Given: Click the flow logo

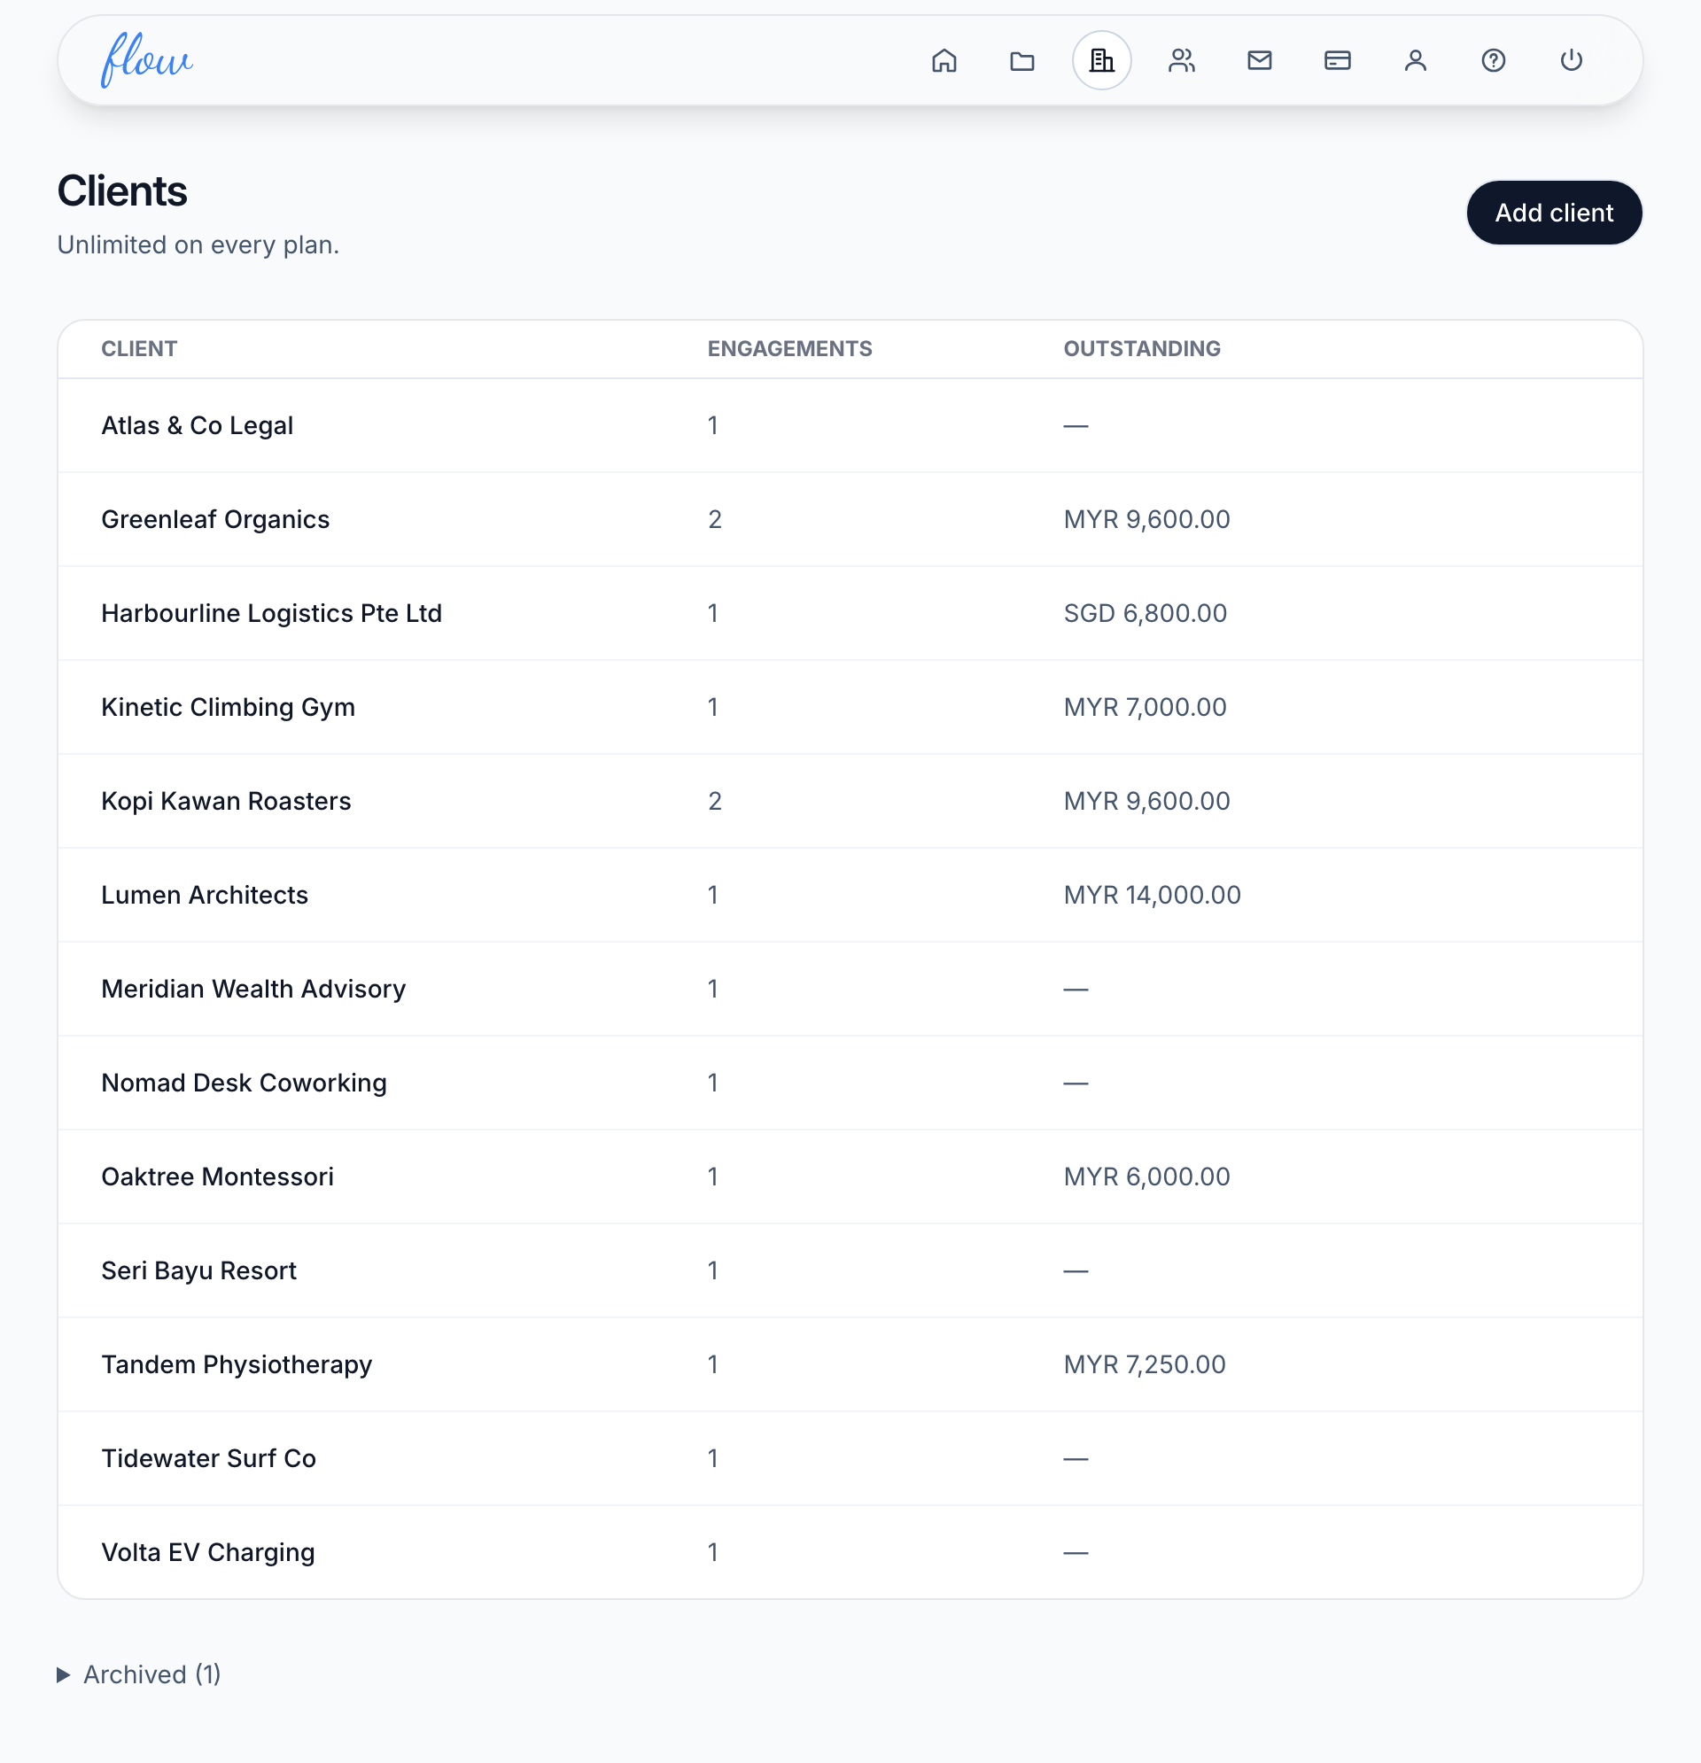Looking at the screenshot, I should (x=146, y=60).
